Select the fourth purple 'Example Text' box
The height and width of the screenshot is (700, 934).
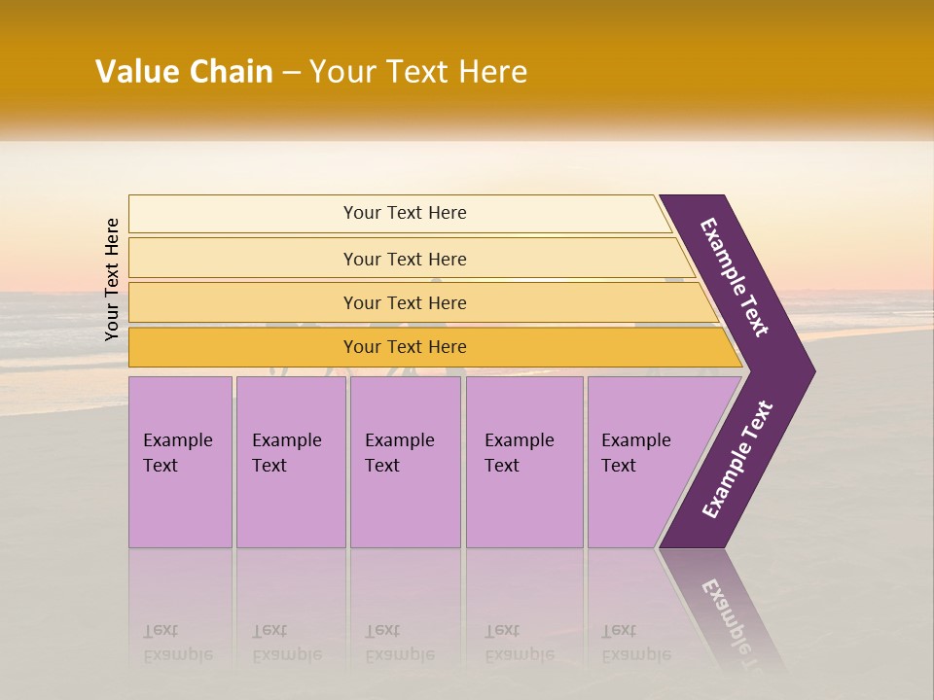524,462
